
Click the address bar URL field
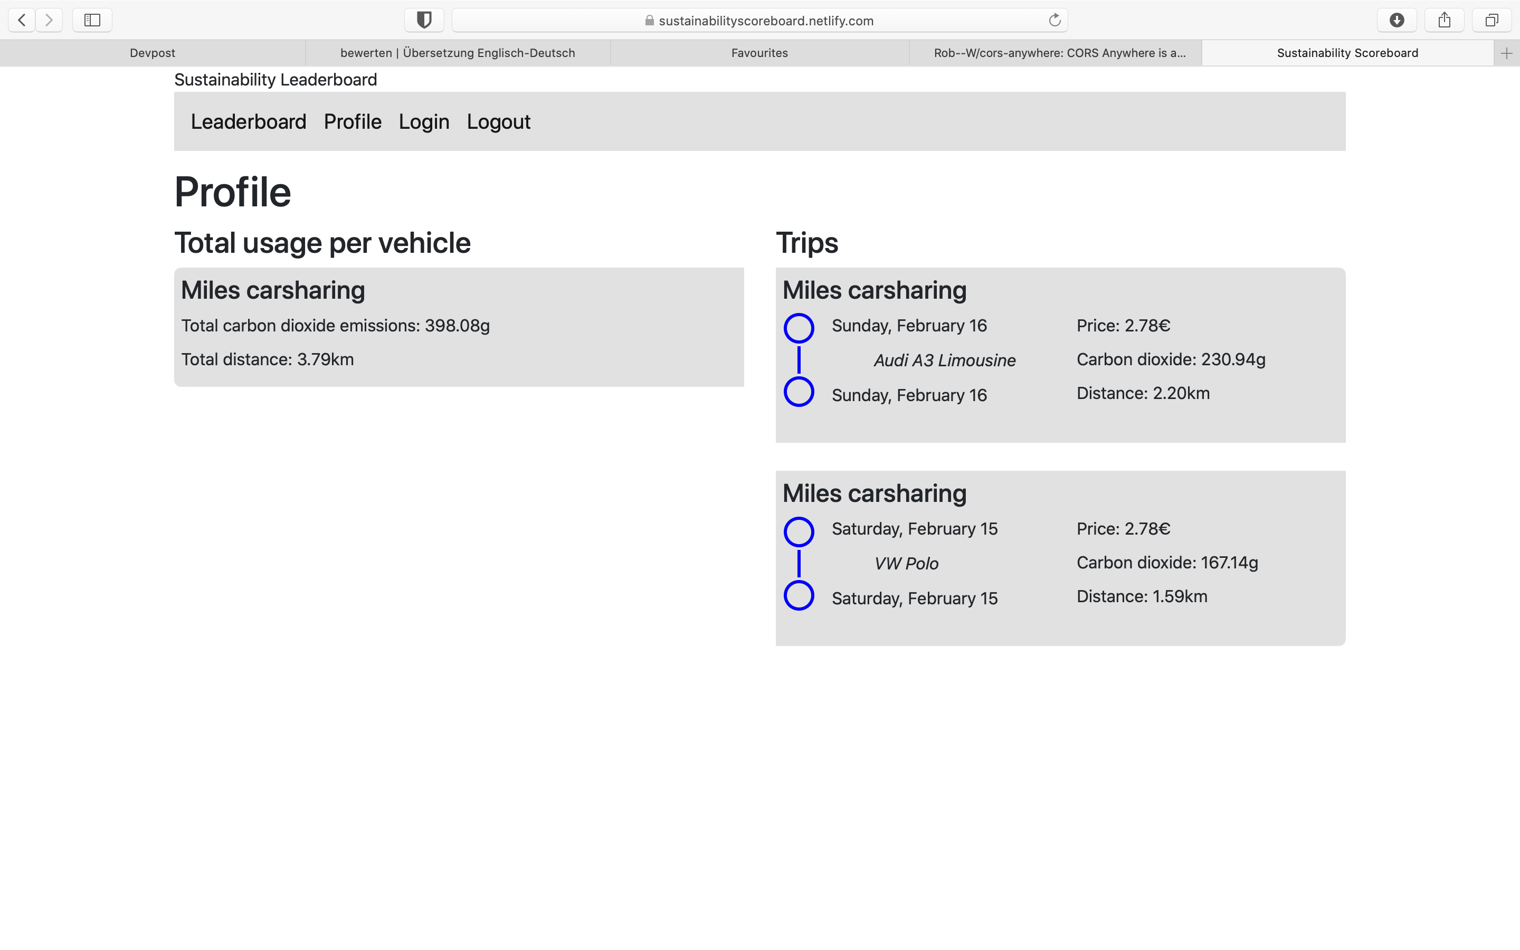click(x=759, y=21)
